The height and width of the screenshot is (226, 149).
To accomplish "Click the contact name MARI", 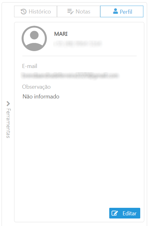I will point(61,34).
